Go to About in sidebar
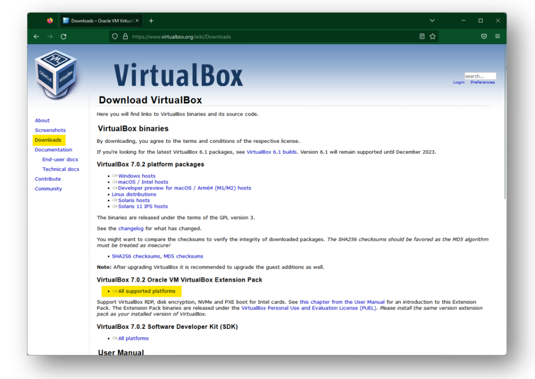The height and width of the screenshot is (379, 535). coord(42,120)
